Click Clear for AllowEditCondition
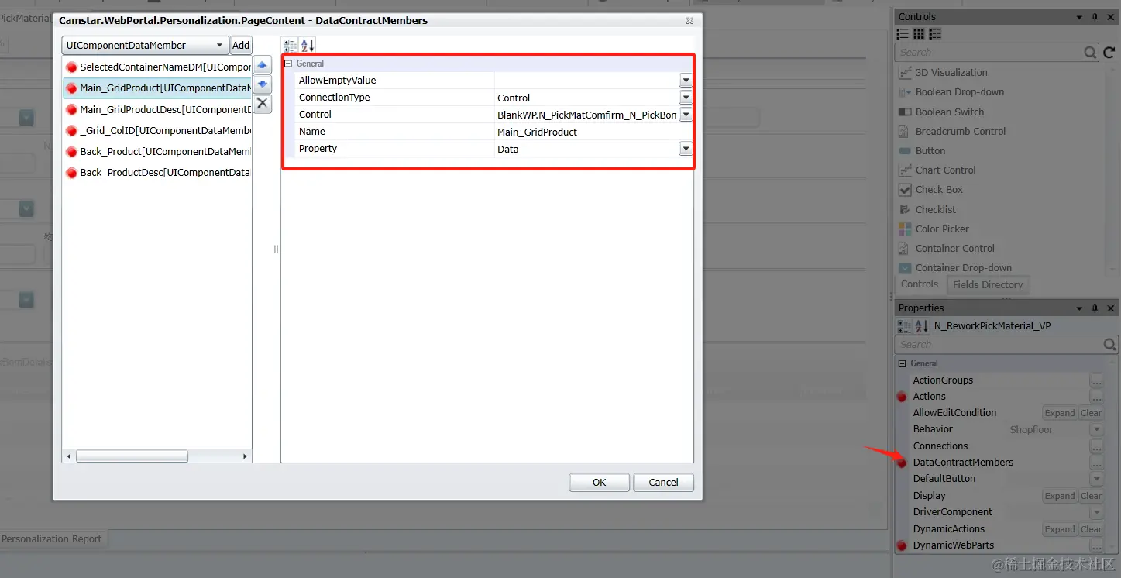 [1091, 413]
